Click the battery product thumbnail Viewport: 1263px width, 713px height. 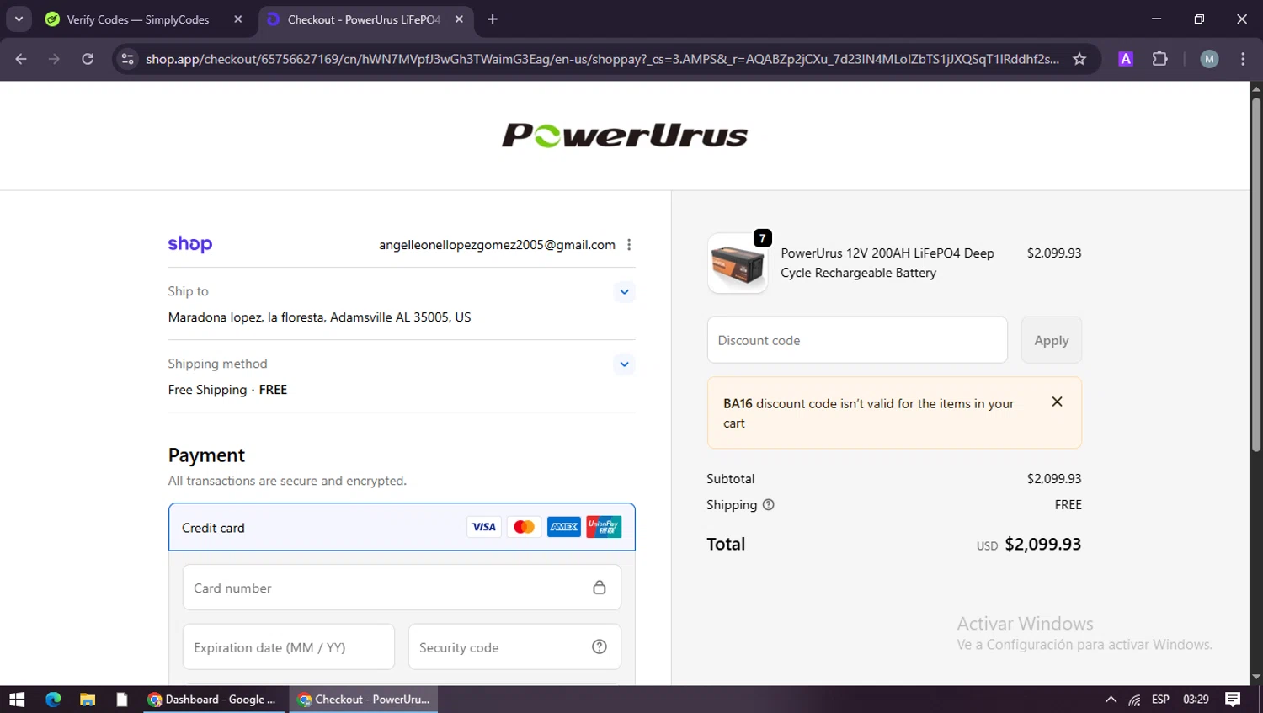pyautogui.click(x=738, y=263)
